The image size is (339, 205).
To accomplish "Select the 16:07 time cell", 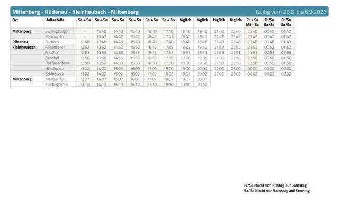I will [135, 79].
